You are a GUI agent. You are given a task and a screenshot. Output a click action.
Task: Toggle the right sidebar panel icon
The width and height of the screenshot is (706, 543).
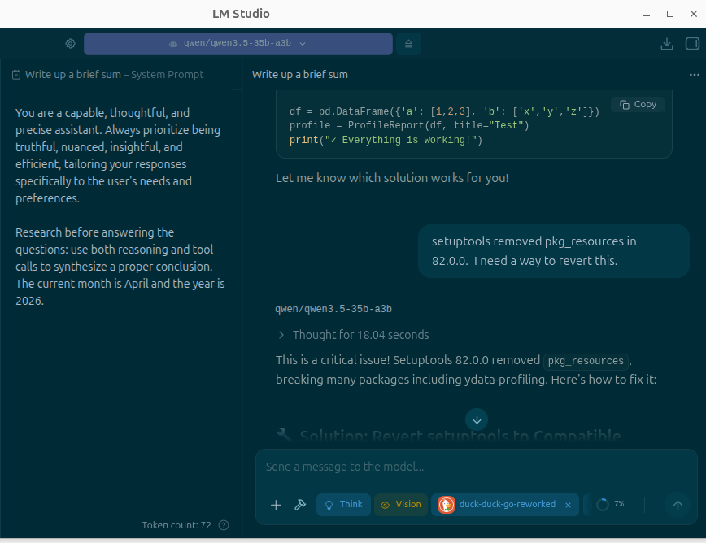tap(691, 44)
